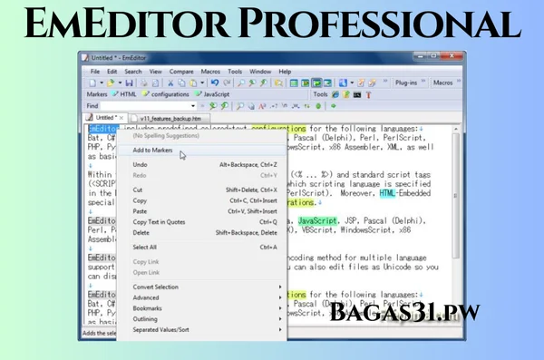Open Find in Files from toolbar
Screen dimensions: 544x360
pos(278,83)
